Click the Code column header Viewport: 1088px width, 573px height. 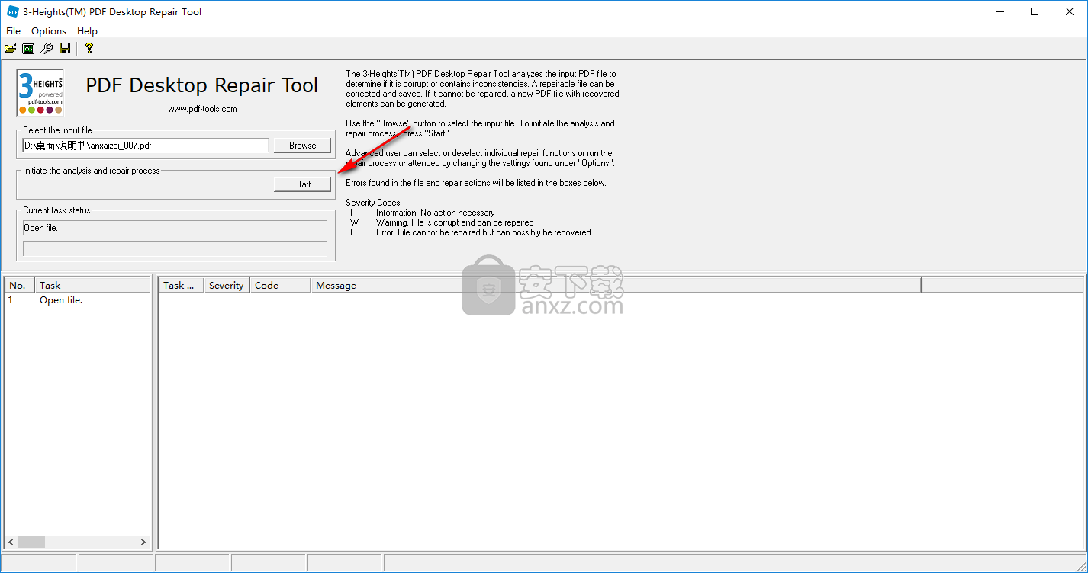[x=280, y=285]
